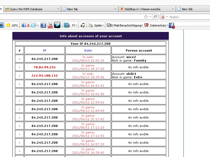Click arrow icon in the 21:12:42 row
This screenshot has height=157, width=210.
[x=19, y=117]
